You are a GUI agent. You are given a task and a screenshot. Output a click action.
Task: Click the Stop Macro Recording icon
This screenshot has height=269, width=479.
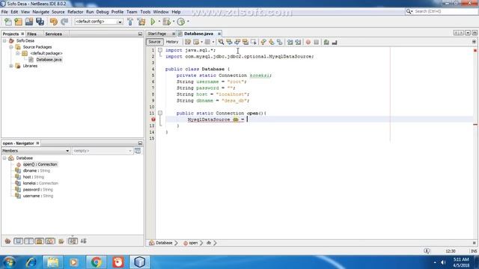316,42
